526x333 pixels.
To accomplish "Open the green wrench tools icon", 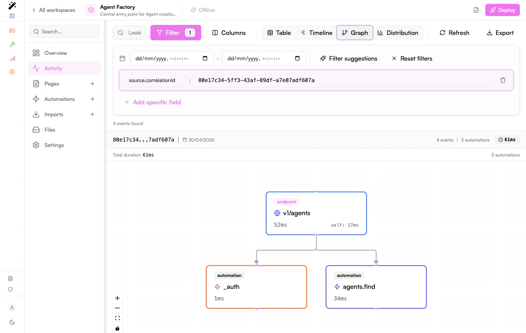I will pos(12,45).
